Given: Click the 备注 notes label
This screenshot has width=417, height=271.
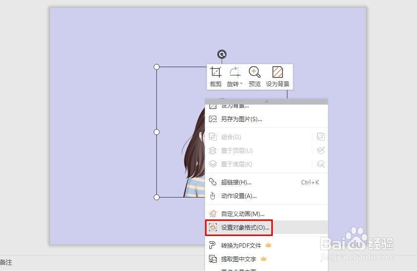Looking at the screenshot, I should pos(6,263).
